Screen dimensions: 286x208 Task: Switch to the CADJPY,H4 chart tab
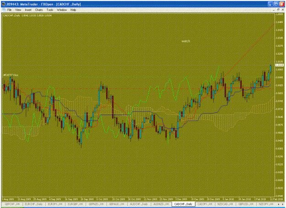pos(205,204)
